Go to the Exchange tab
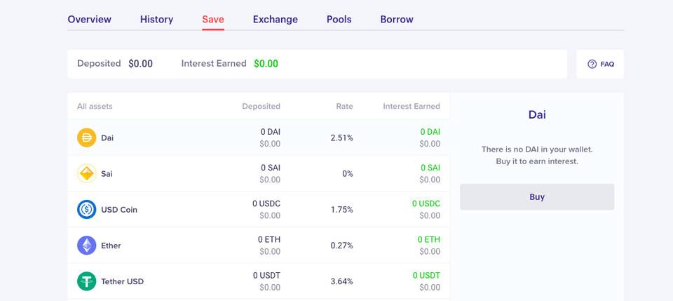The height and width of the screenshot is (301, 673). [275, 20]
